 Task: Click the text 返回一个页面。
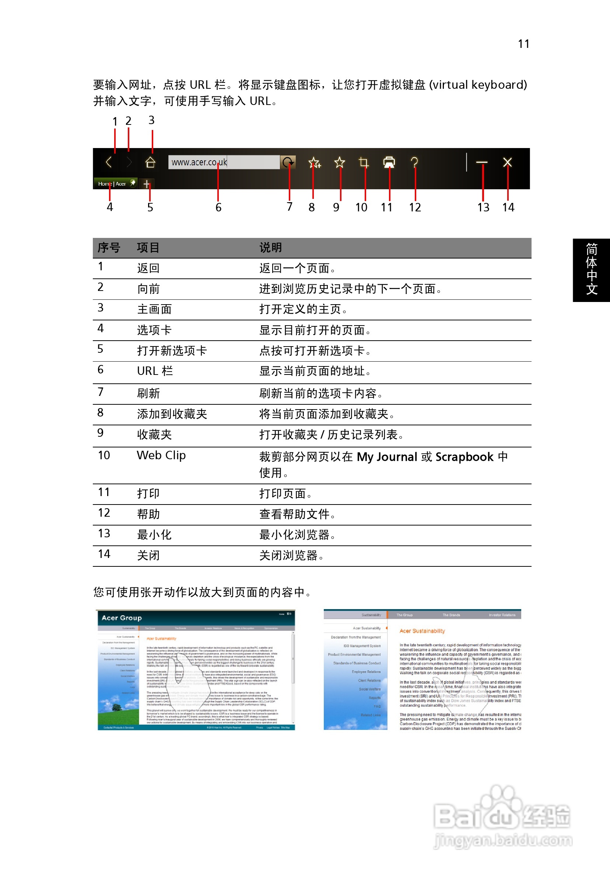coord(298,268)
